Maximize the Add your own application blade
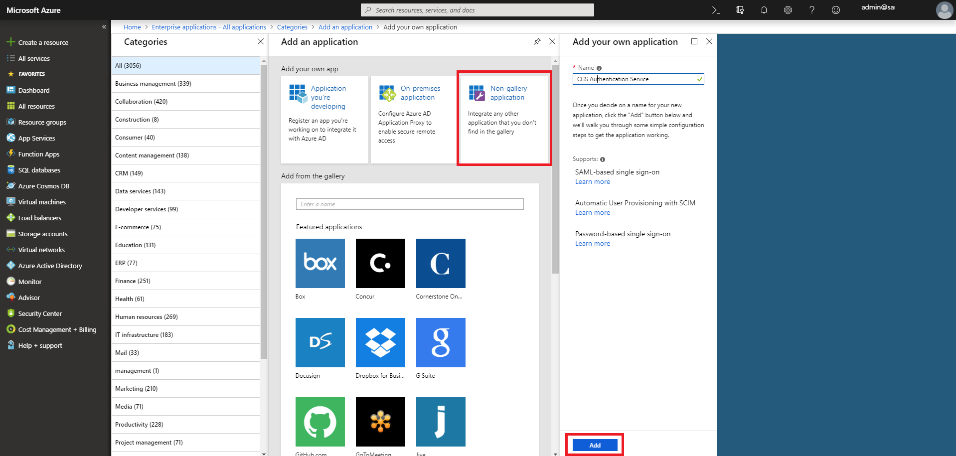The image size is (956, 456). click(694, 41)
